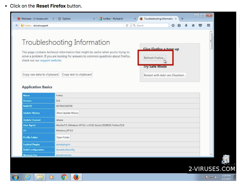Open Windows Media Player from taskbar
Image resolution: width=240 pixels, height=185 pixels.
tap(52, 177)
